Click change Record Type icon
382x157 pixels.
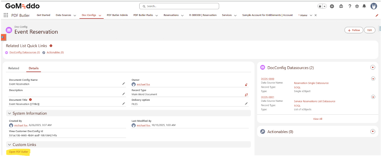[246, 95]
